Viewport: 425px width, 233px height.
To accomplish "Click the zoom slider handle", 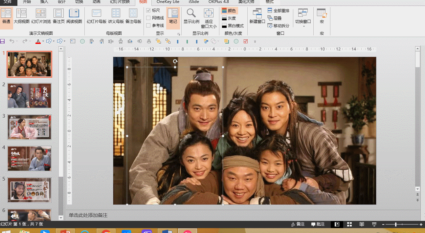I will [x=396, y=224].
